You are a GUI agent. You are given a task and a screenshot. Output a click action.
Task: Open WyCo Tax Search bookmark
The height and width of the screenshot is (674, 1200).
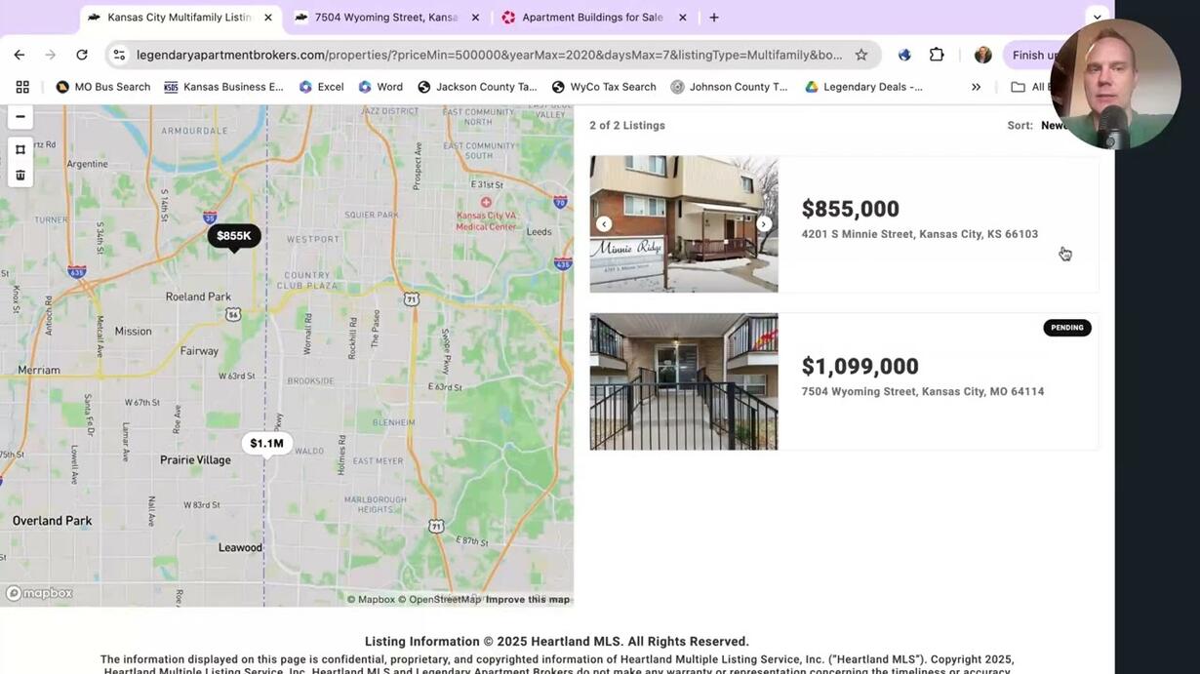[x=604, y=87]
